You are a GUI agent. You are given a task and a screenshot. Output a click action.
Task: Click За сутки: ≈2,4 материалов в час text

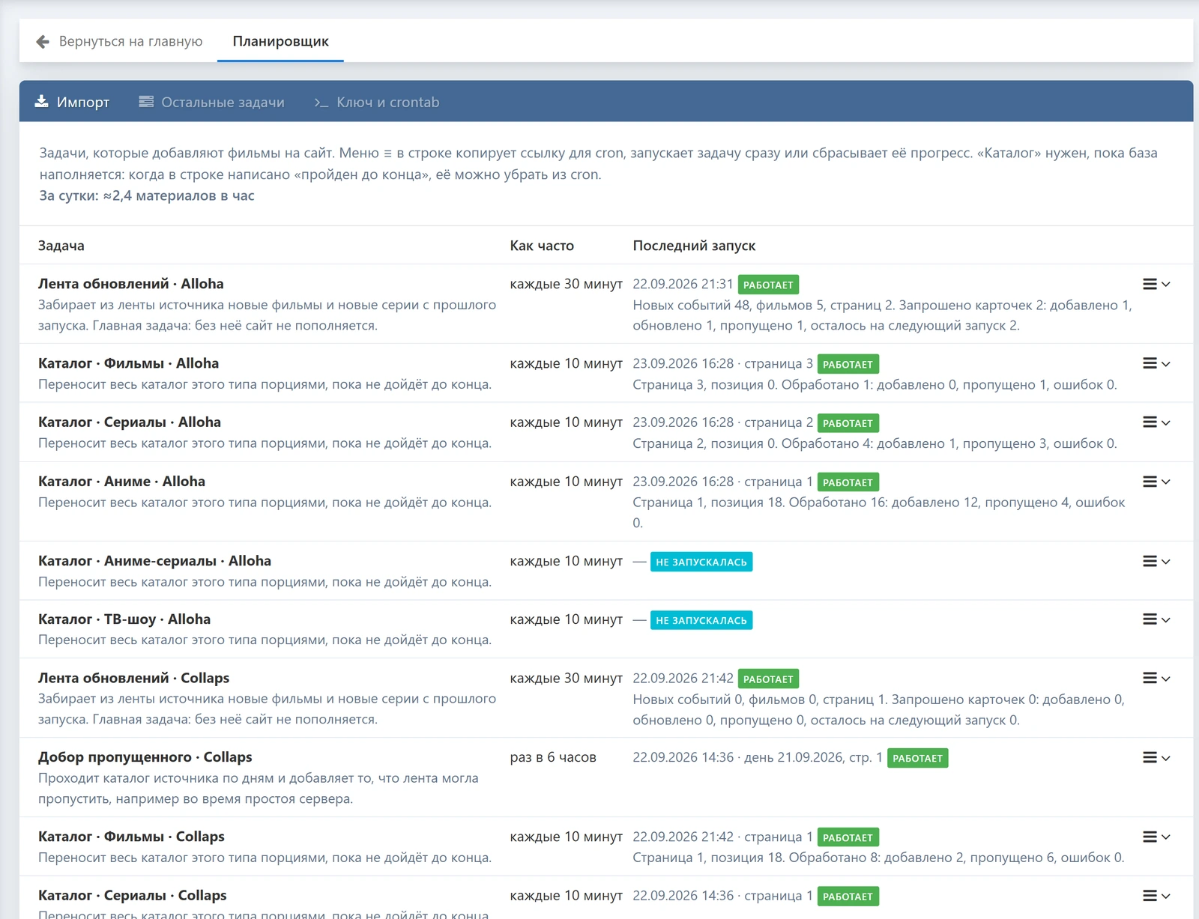click(147, 195)
